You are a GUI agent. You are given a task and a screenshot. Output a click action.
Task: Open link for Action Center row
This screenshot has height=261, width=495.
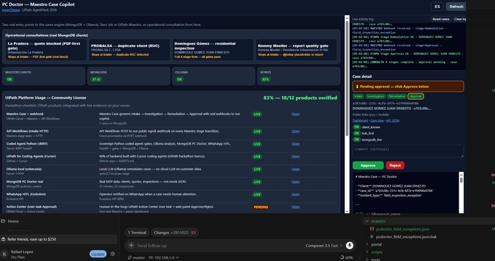(x=295, y=207)
